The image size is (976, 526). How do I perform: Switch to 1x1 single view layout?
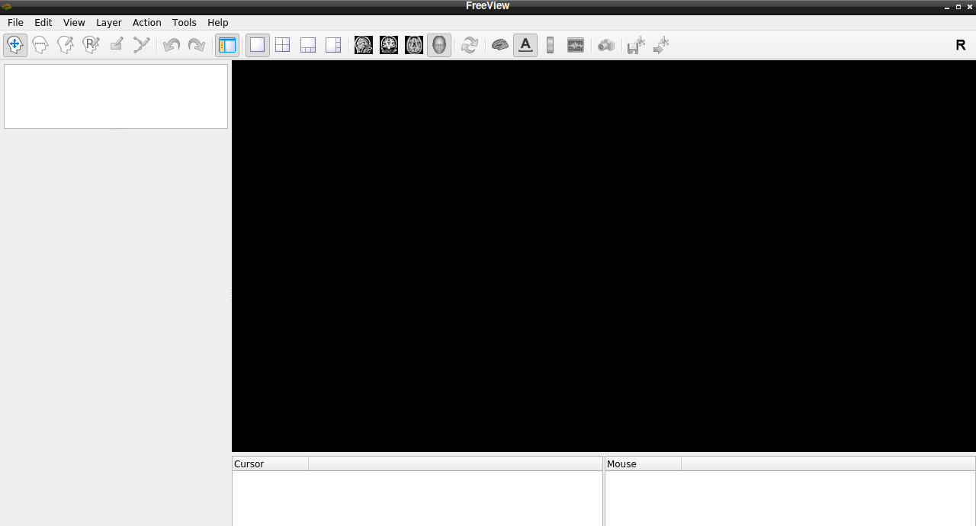tap(258, 46)
